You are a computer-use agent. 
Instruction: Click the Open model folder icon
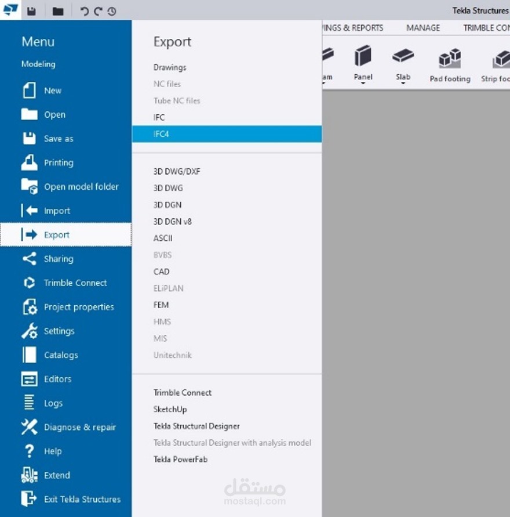point(29,186)
